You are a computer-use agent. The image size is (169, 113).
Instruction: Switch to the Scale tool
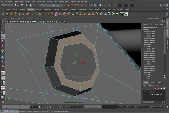3,47
